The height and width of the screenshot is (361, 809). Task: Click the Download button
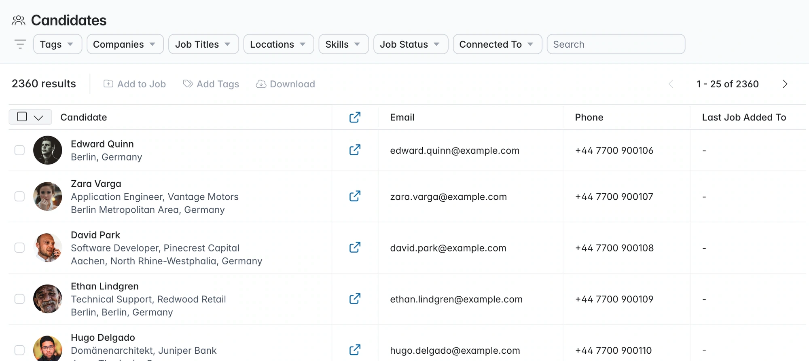(286, 84)
